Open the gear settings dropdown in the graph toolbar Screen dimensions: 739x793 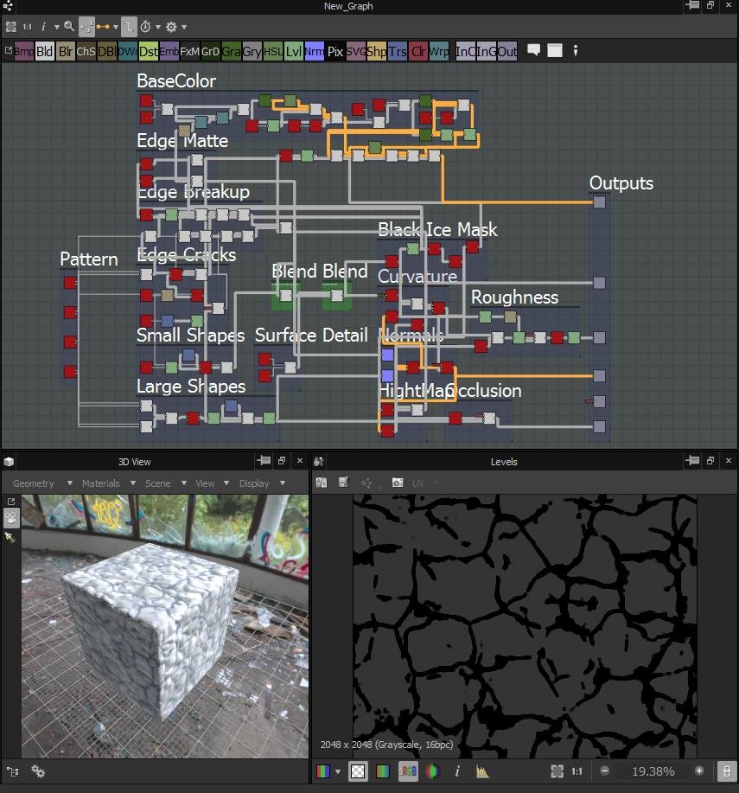click(x=171, y=27)
